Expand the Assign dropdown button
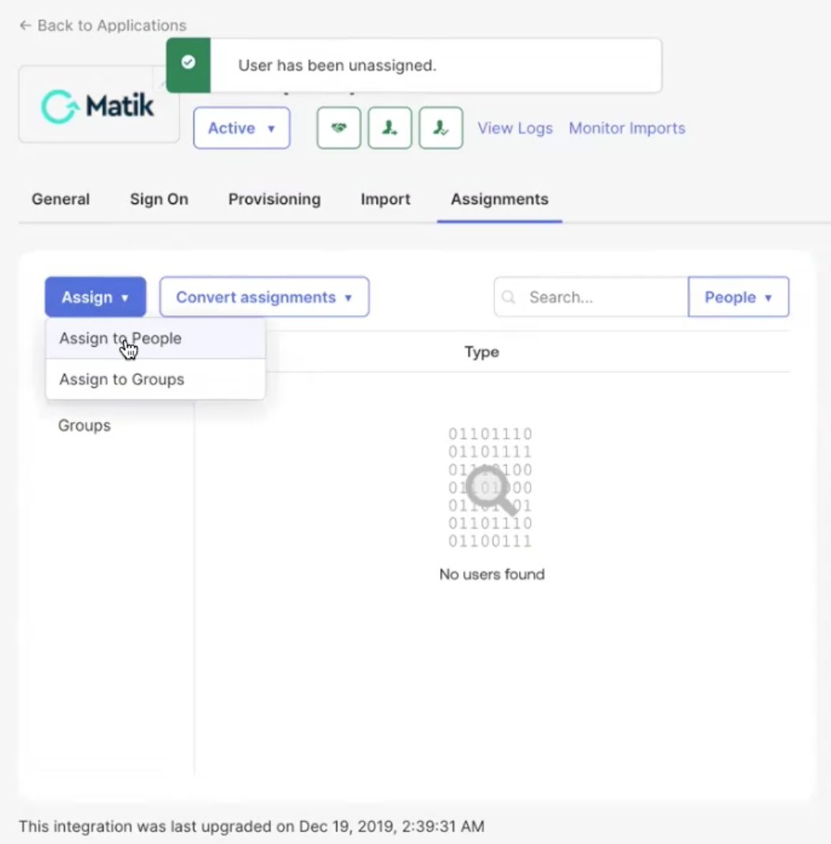The image size is (831, 844). click(95, 297)
